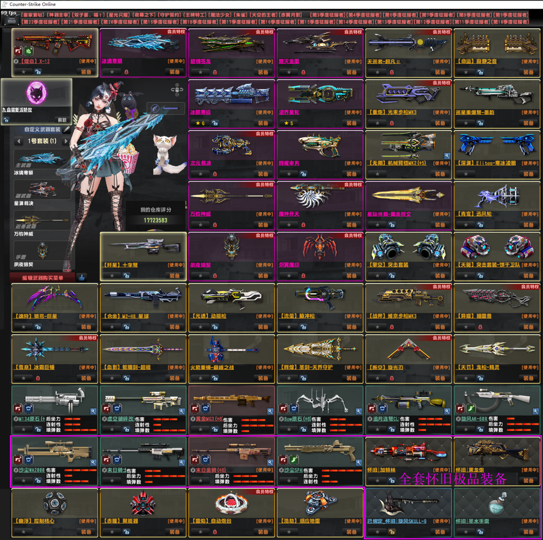The width and height of the screenshot is (543, 540).
Task: Click the wrench icon on 【无限】机械臂铠MK2 card
Action: (x=447, y=156)
